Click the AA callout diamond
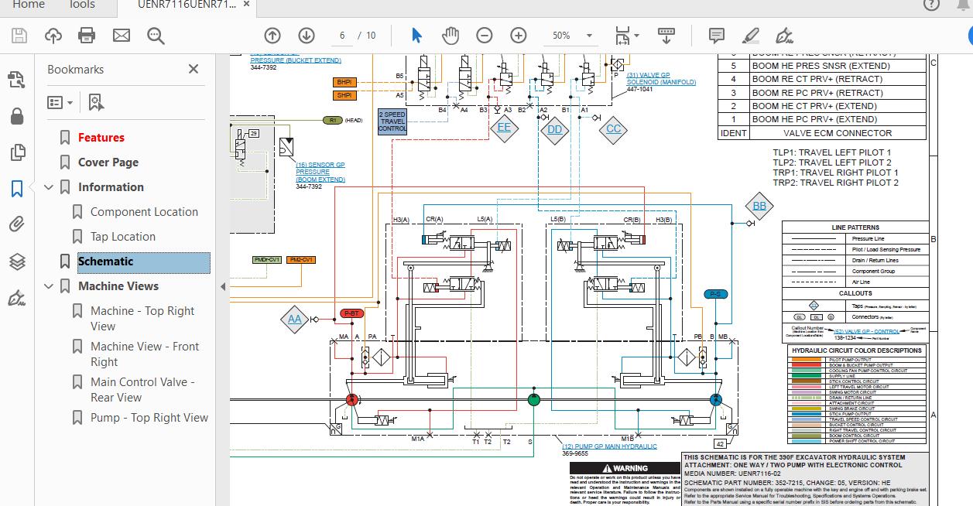The height and width of the screenshot is (506, 973). [x=295, y=319]
